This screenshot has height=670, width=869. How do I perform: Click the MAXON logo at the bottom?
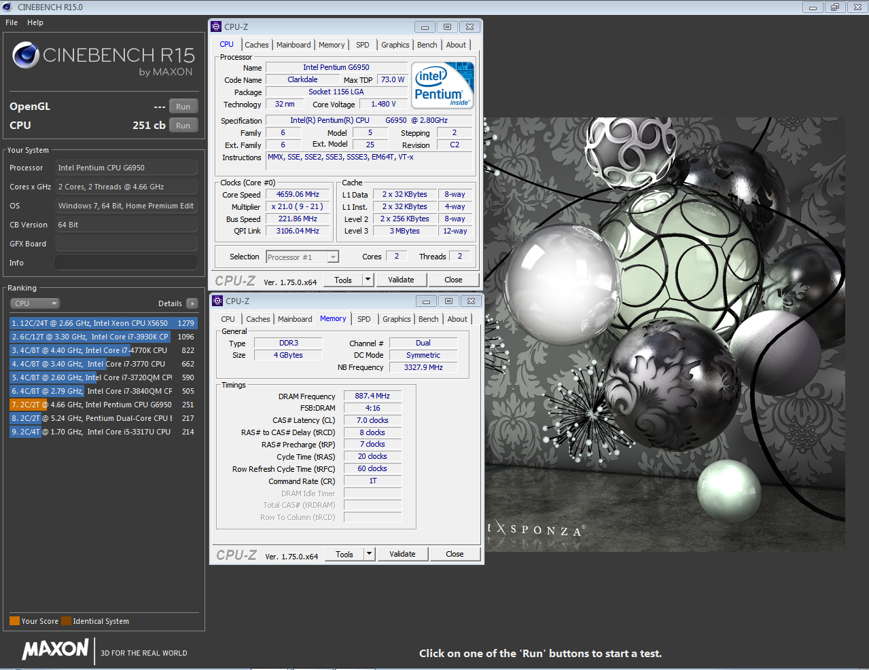pos(56,650)
